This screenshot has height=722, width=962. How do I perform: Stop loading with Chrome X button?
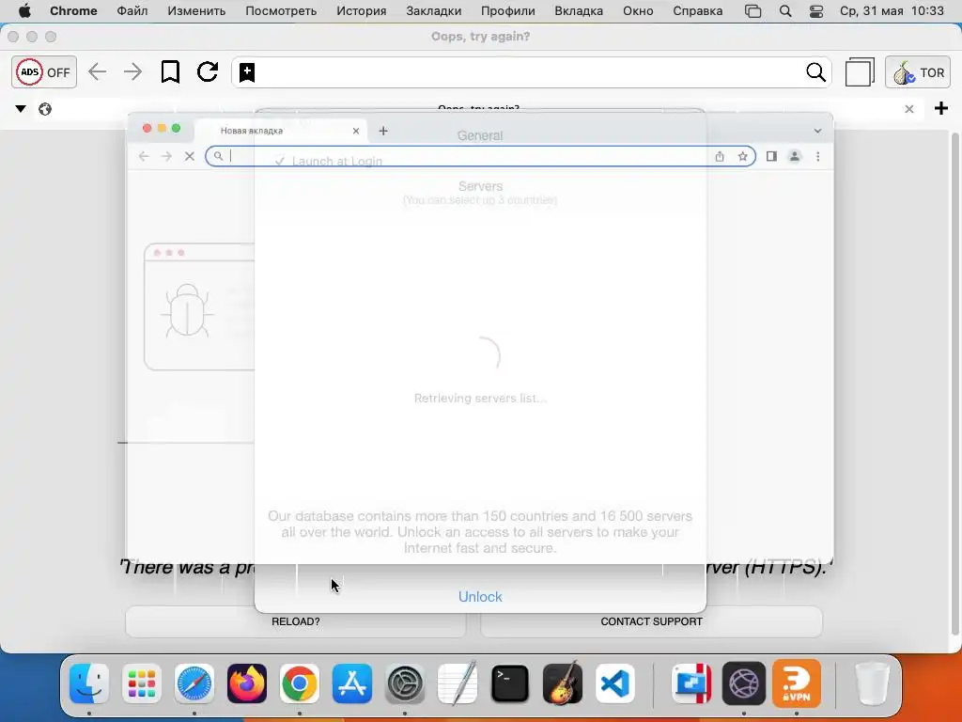pos(190,157)
